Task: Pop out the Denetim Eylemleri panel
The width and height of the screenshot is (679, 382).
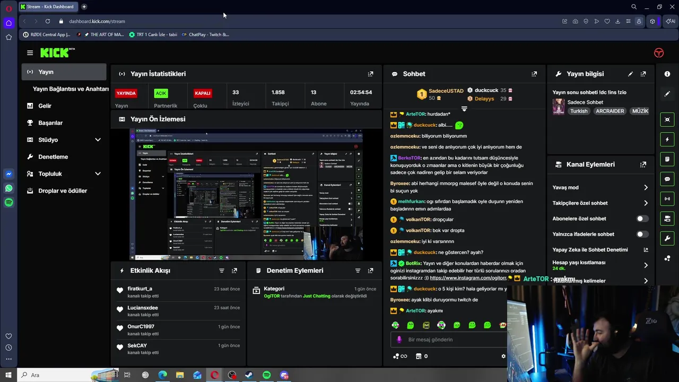Action: click(x=370, y=271)
